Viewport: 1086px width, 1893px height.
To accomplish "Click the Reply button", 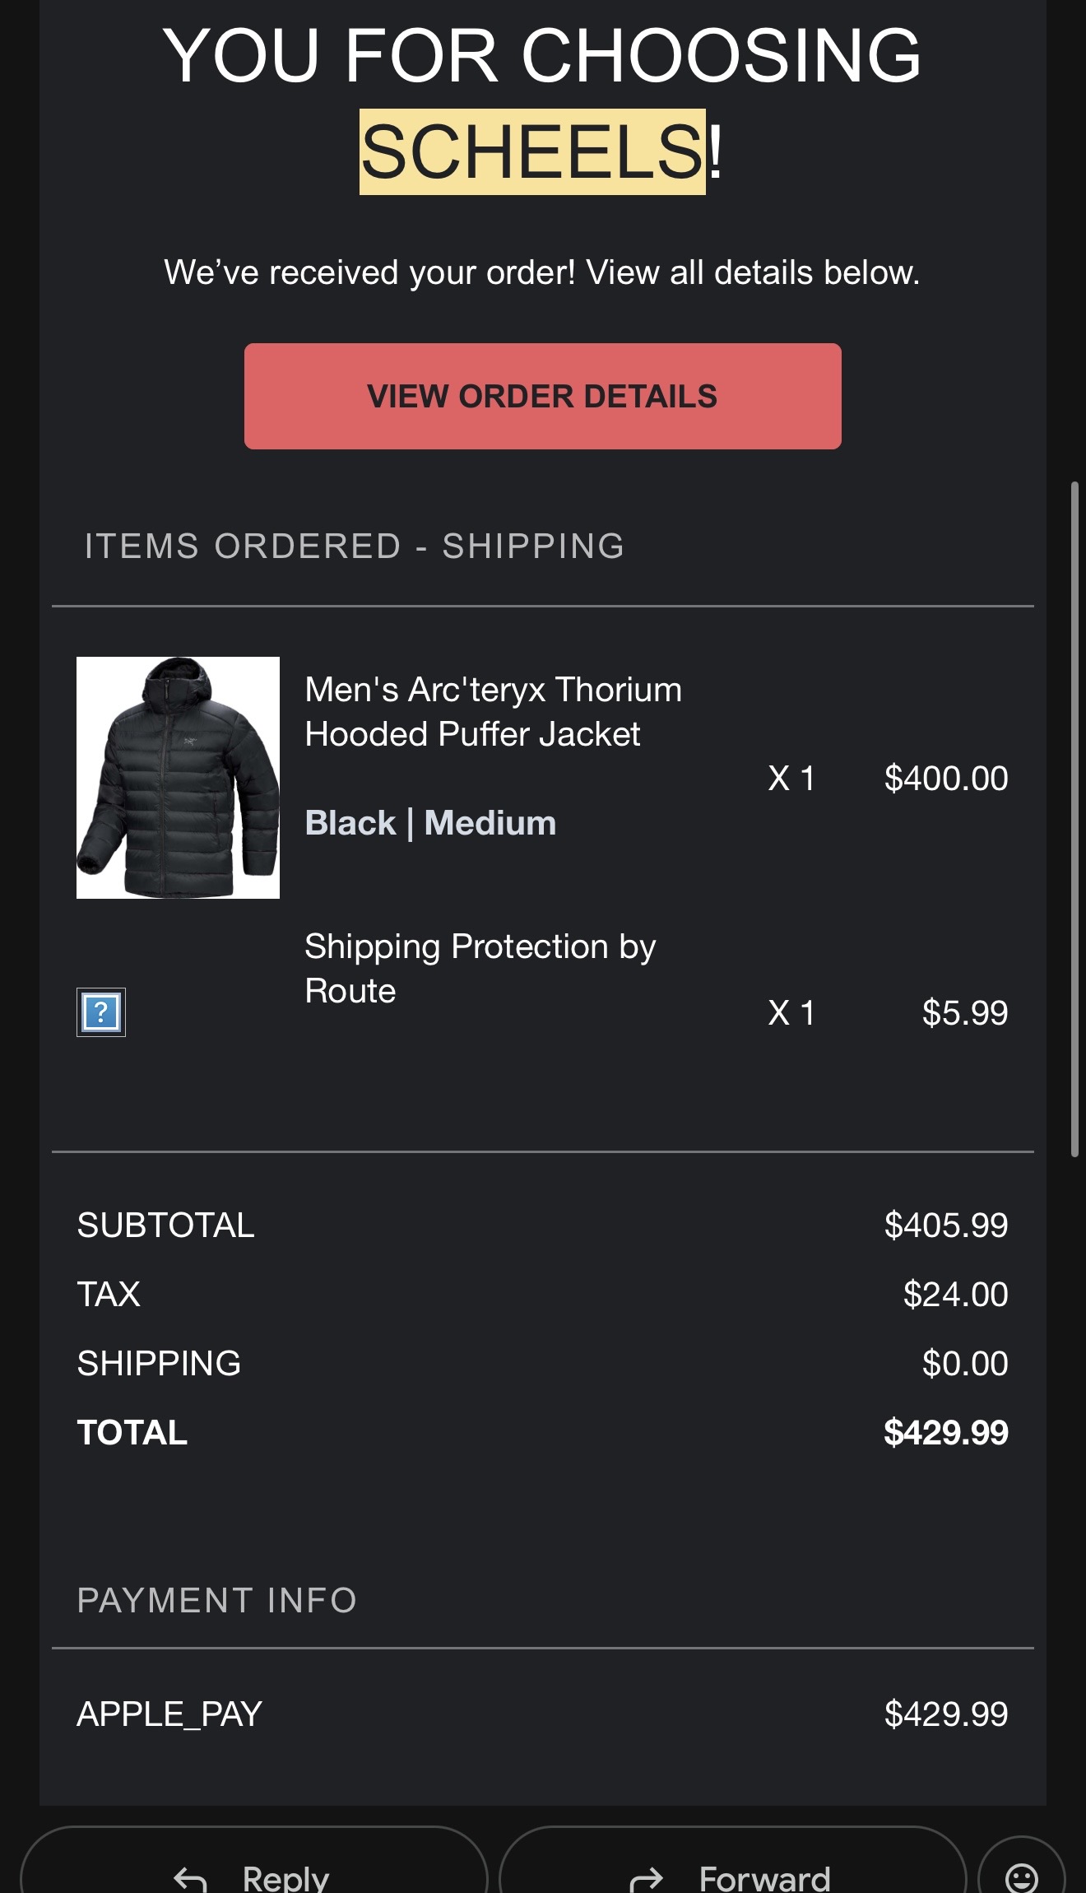I will [x=254, y=1870].
